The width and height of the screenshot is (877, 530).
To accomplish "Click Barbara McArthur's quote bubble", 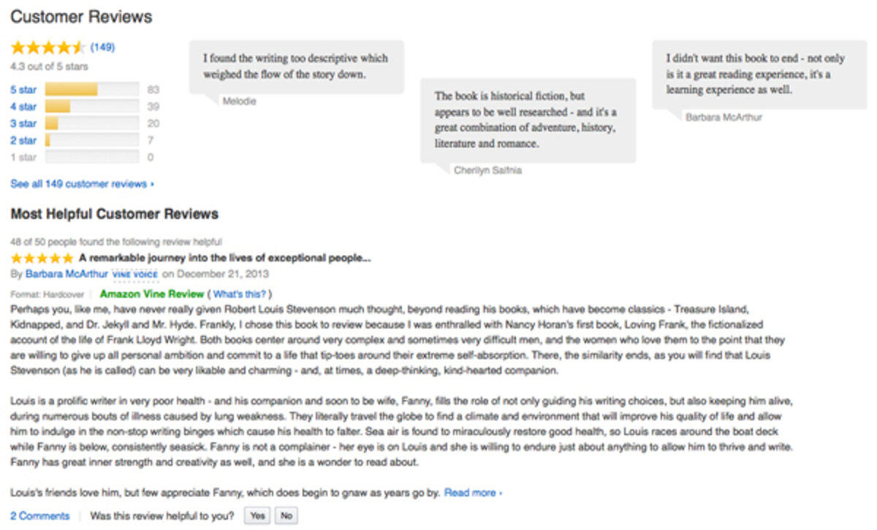I will click(759, 74).
